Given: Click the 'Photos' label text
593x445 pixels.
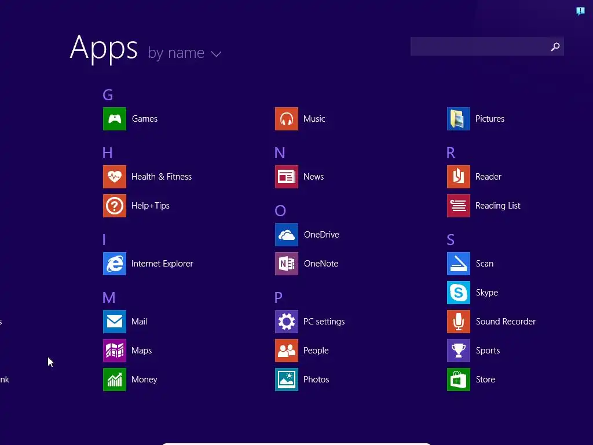Looking at the screenshot, I should (x=316, y=380).
